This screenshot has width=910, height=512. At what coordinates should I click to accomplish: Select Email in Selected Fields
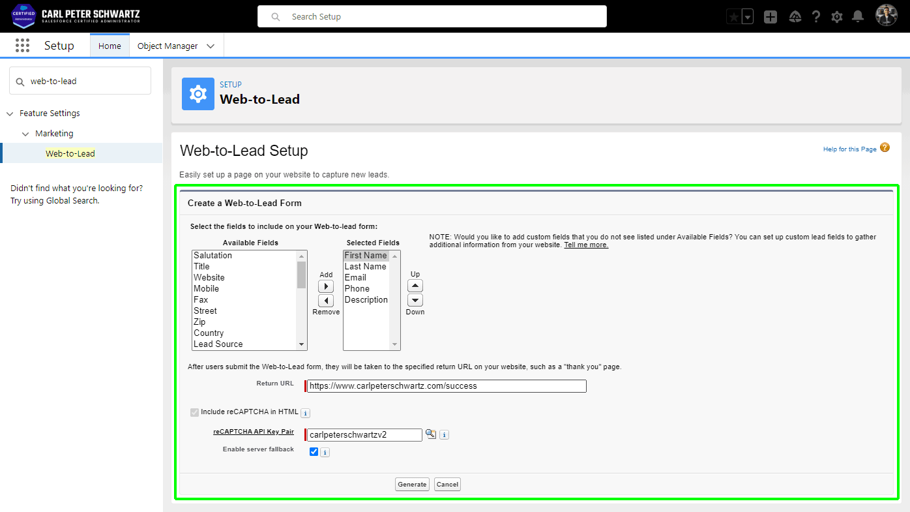pyautogui.click(x=366, y=278)
